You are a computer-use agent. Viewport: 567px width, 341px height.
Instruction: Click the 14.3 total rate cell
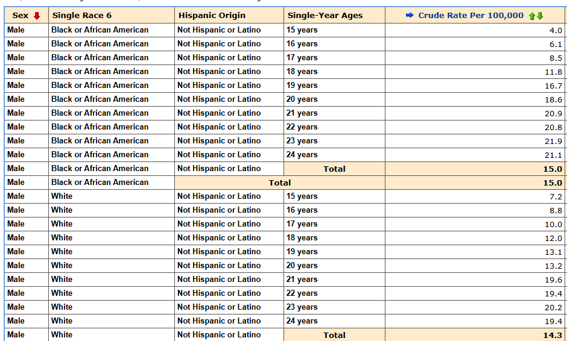click(x=475, y=335)
